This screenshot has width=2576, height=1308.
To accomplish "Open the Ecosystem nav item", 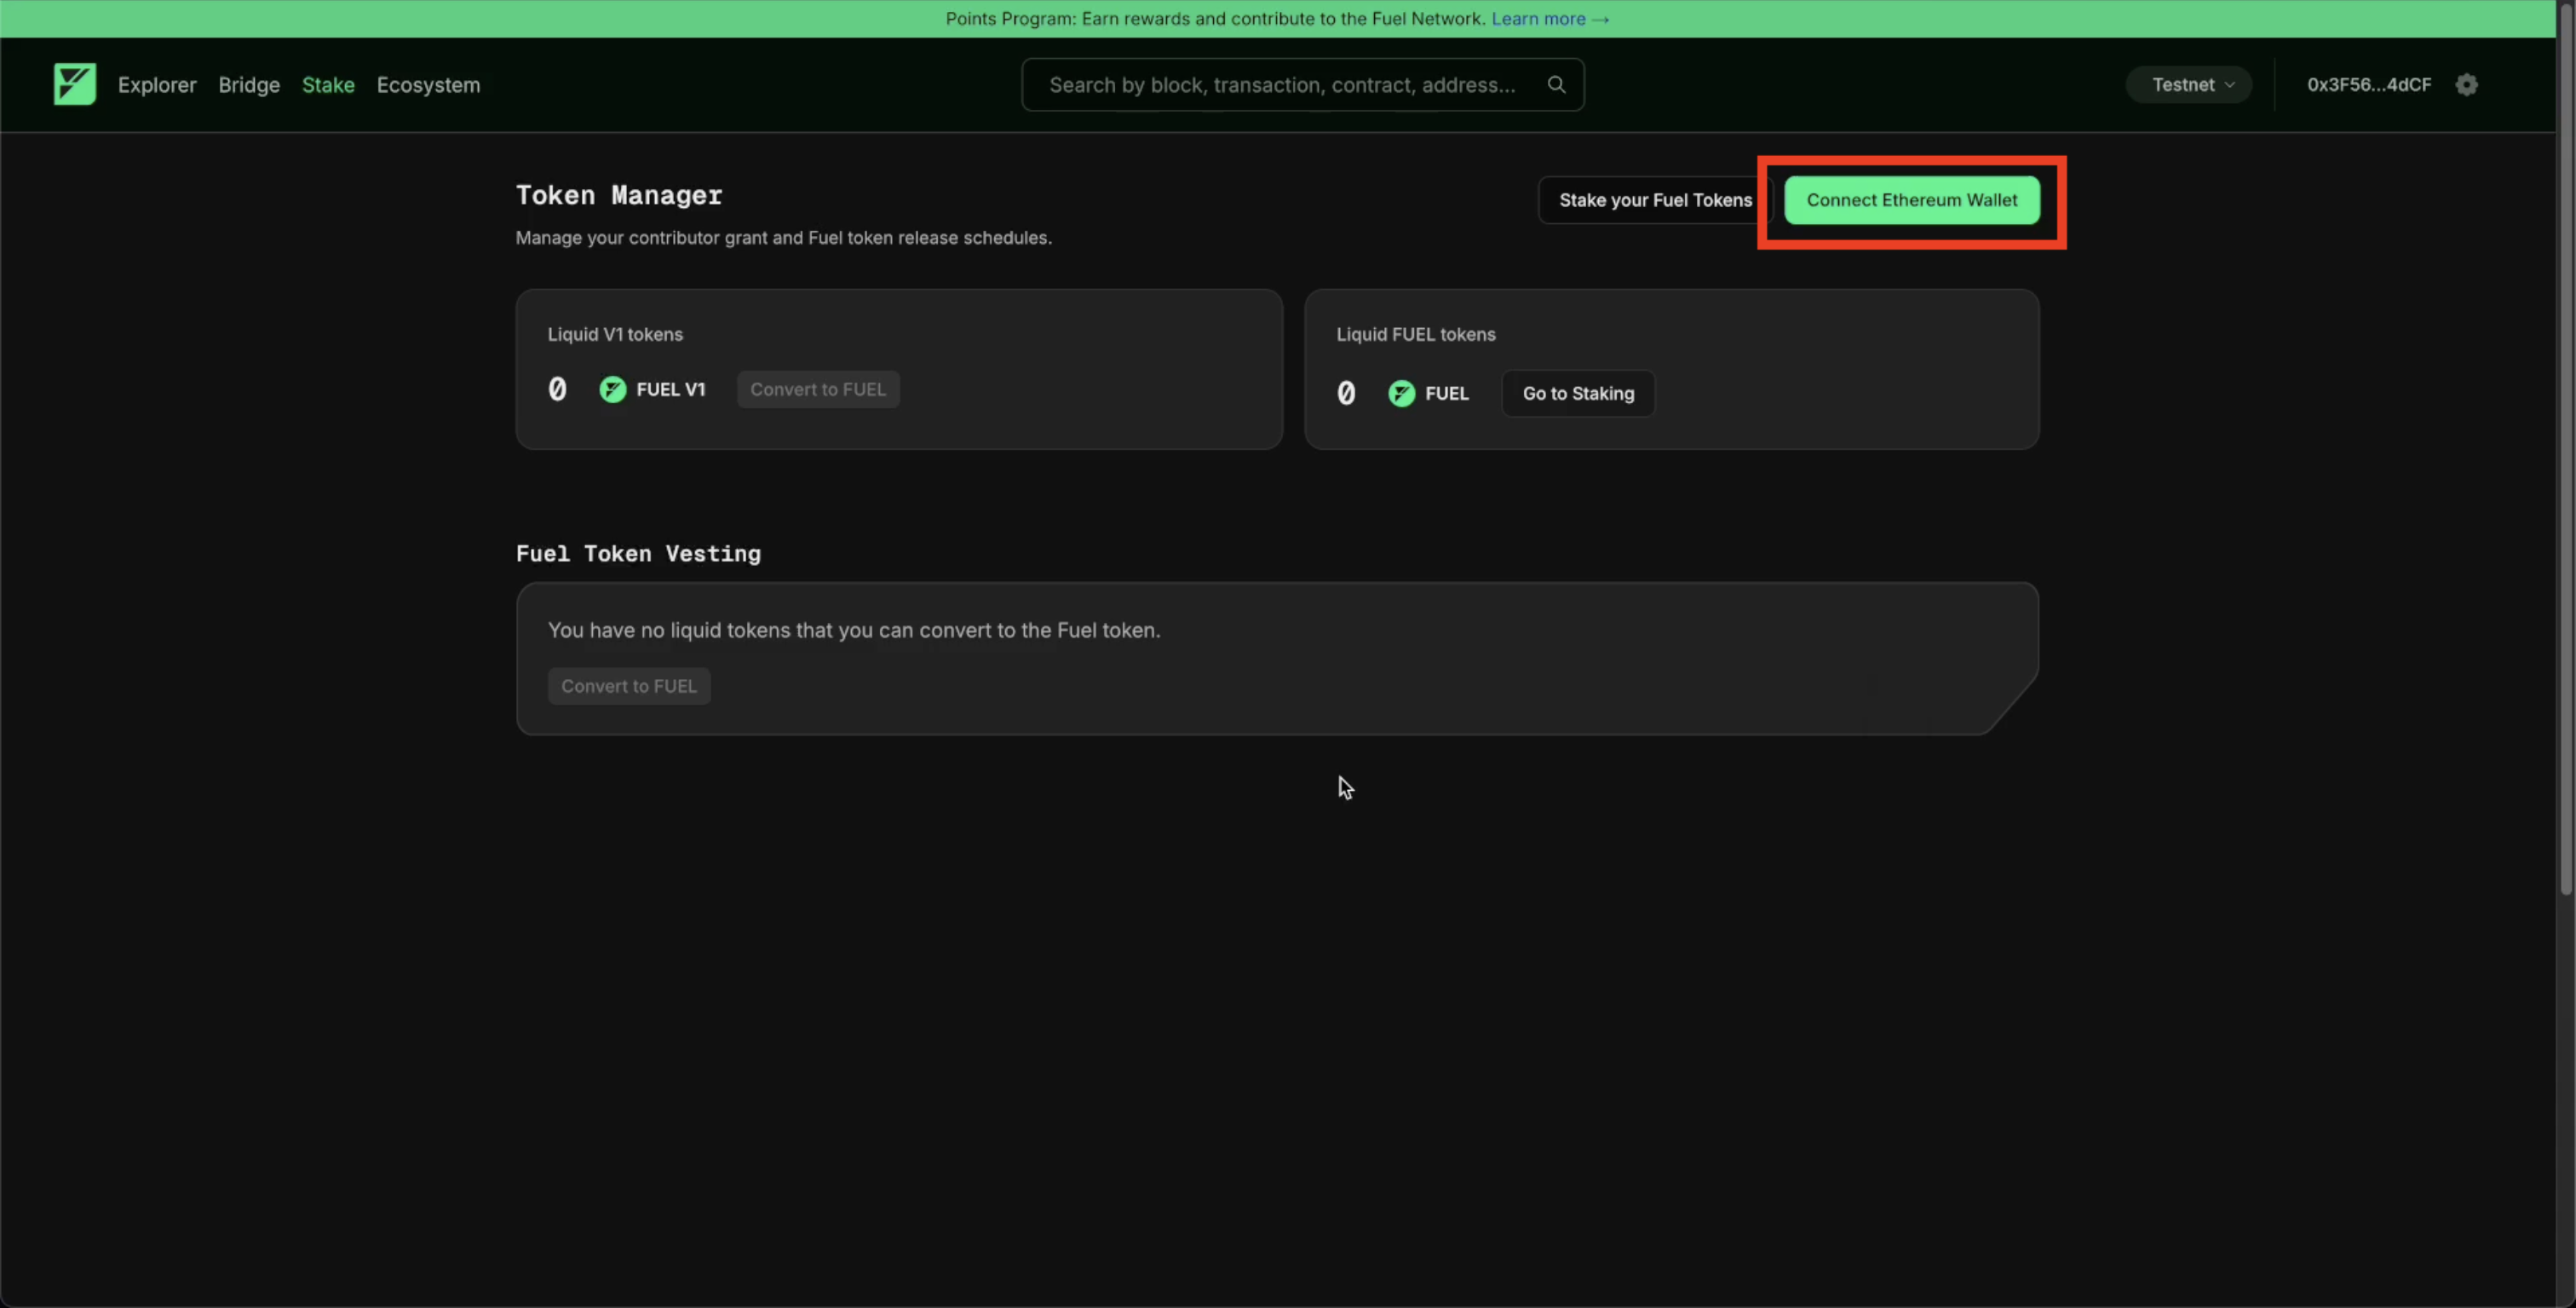I will [x=428, y=85].
